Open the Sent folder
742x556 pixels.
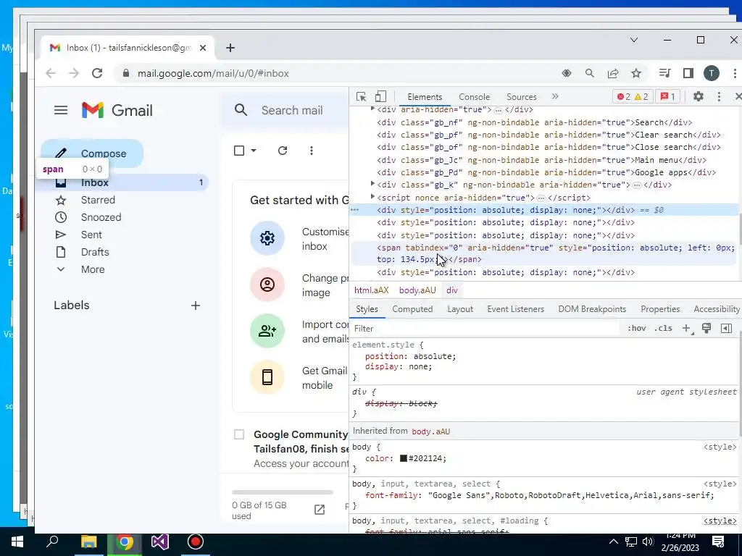coord(91,235)
